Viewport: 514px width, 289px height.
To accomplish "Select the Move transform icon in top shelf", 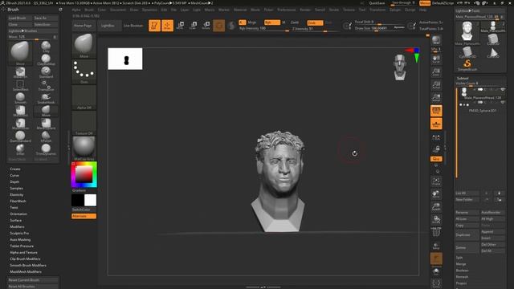I will click(180, 26).
